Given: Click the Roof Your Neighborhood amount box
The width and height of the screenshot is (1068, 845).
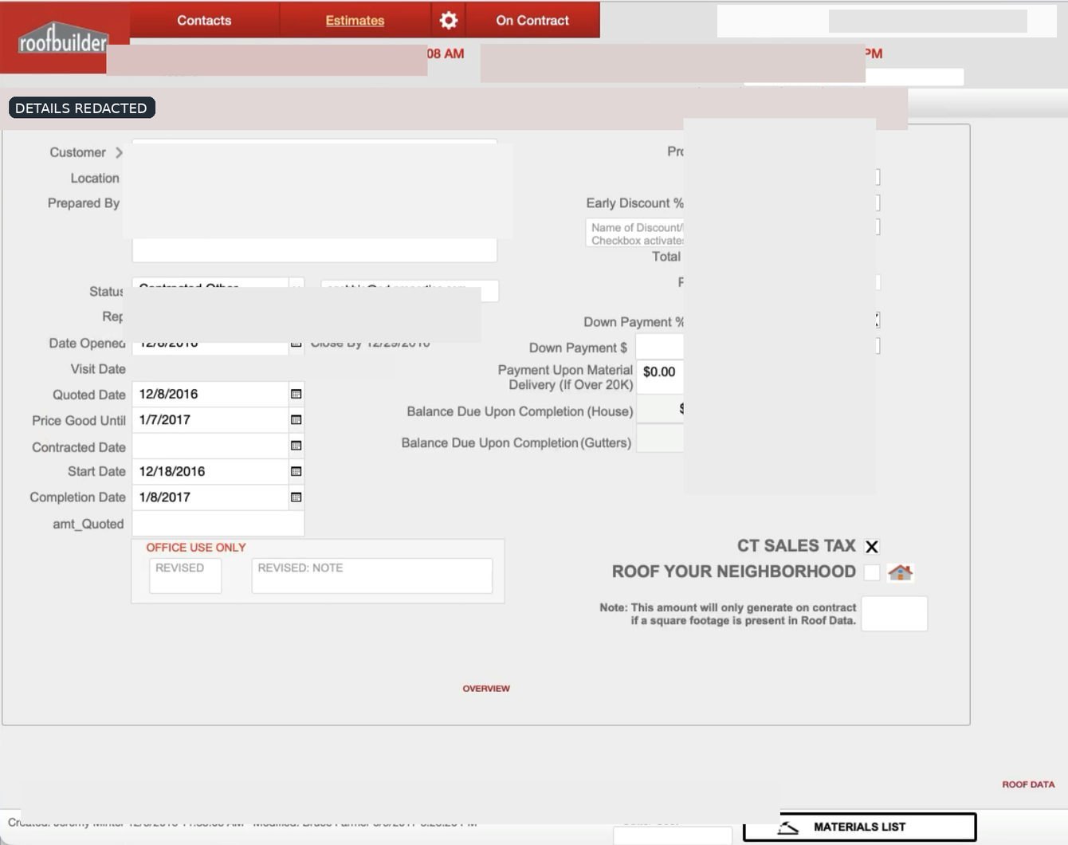Looking at the screenshot, I should tap(894, 614).
